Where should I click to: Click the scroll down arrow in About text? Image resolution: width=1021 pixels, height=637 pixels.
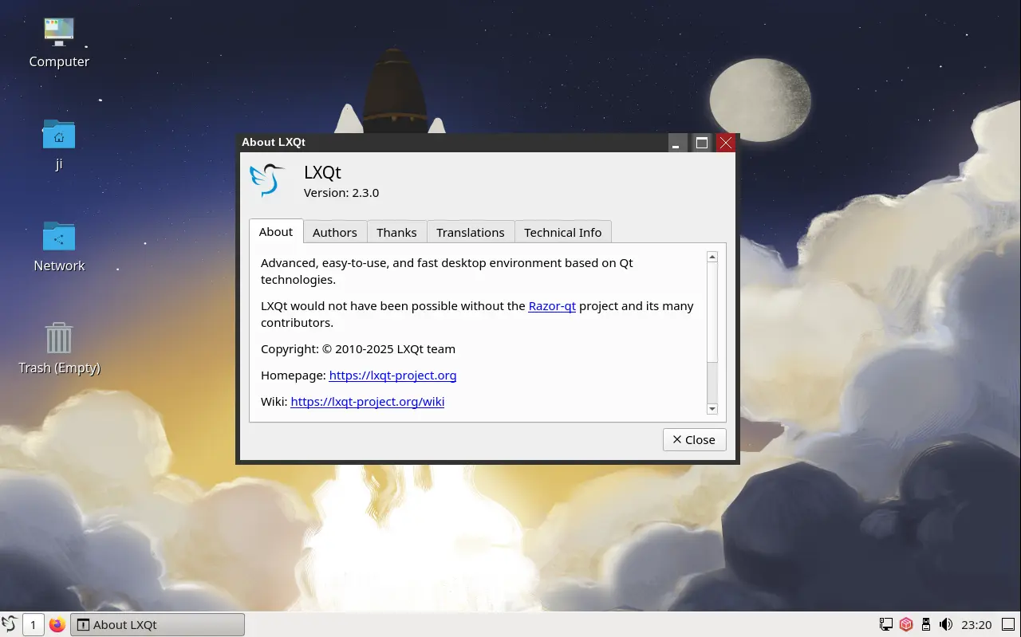712,409
